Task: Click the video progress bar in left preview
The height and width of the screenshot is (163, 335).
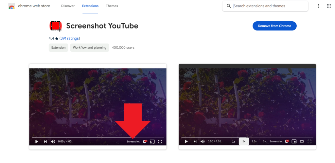Action: coord(97,137)
